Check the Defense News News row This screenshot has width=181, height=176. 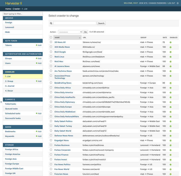(51, 135)
